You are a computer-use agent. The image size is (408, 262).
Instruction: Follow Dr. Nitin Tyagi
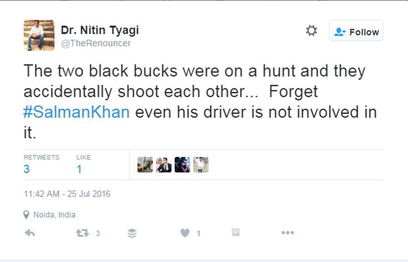[x=356, y=32]
